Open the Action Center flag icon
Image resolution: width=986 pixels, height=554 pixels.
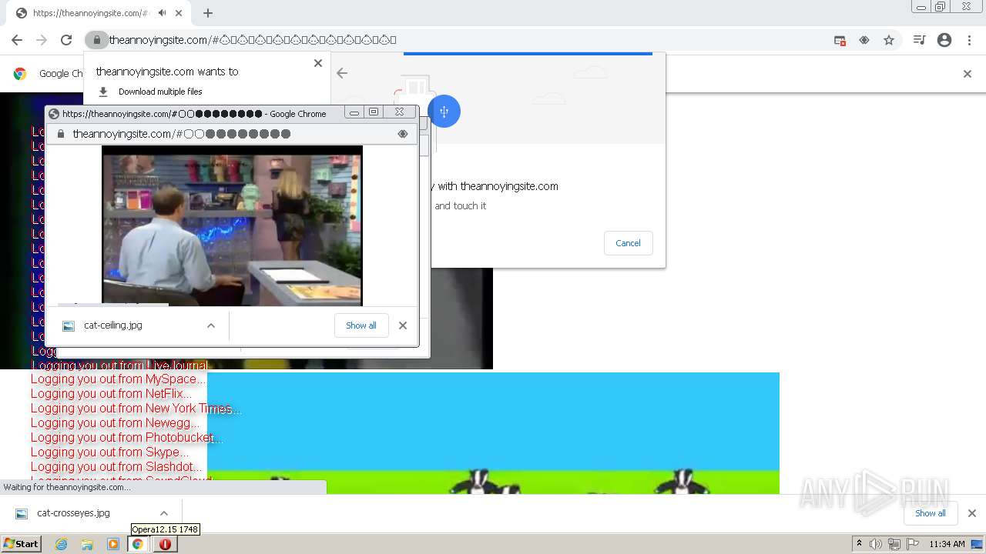coord(913,544)
